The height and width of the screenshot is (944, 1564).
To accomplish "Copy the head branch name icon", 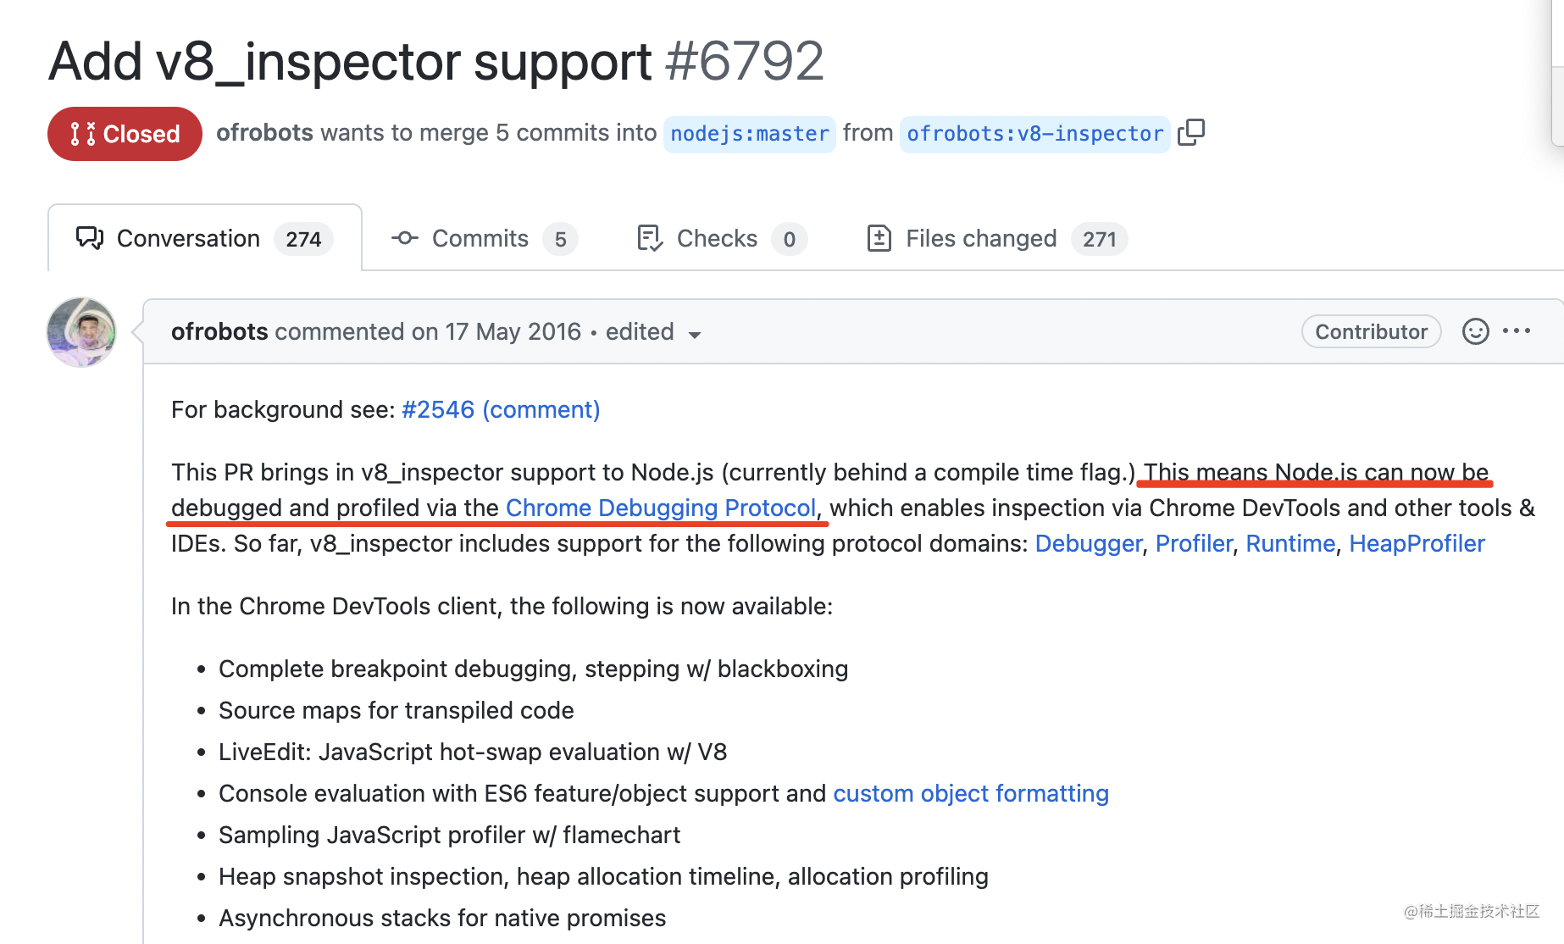I will coord(1191,132).
